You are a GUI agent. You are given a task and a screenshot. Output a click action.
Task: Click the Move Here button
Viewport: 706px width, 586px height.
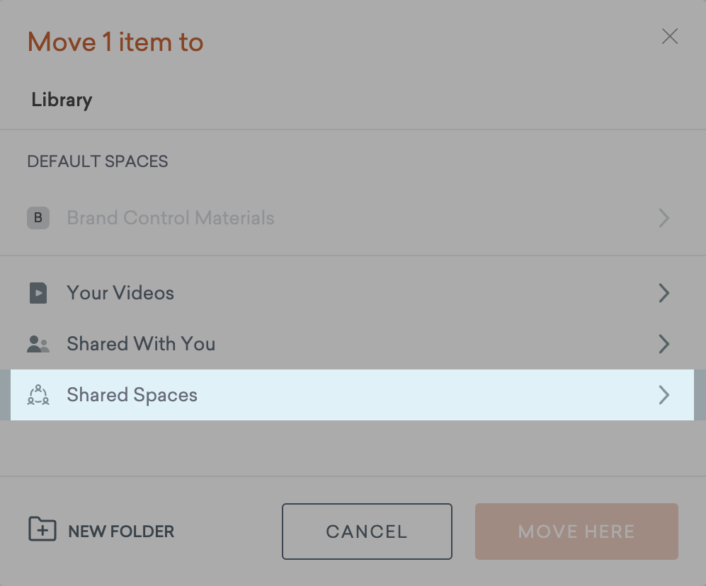click(x=576, y=531)
